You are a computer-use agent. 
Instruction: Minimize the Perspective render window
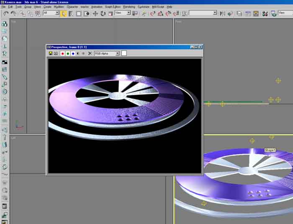click(192, 47)
